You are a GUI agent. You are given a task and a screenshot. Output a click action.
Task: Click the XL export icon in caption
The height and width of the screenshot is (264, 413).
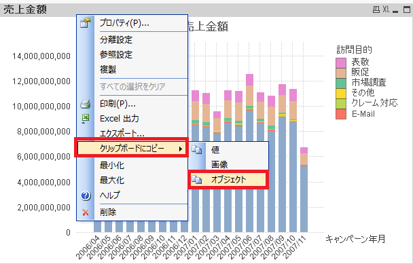pyautogui.click(x=386, y=10)
